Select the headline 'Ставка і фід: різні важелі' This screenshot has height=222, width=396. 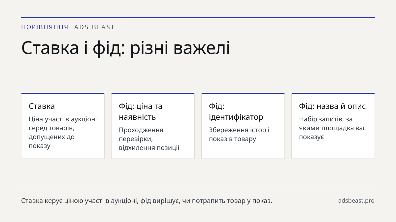pos(126,48)
